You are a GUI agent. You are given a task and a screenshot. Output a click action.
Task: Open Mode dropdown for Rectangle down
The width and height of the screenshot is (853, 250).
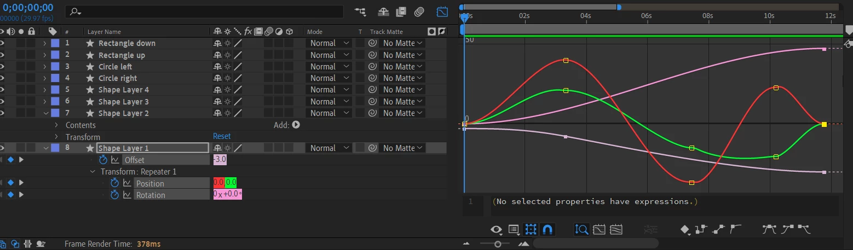click(x=329, y=43)
